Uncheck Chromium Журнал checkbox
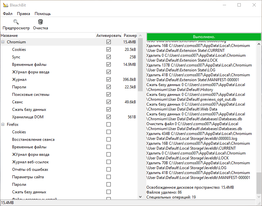 tap(108, 80)
